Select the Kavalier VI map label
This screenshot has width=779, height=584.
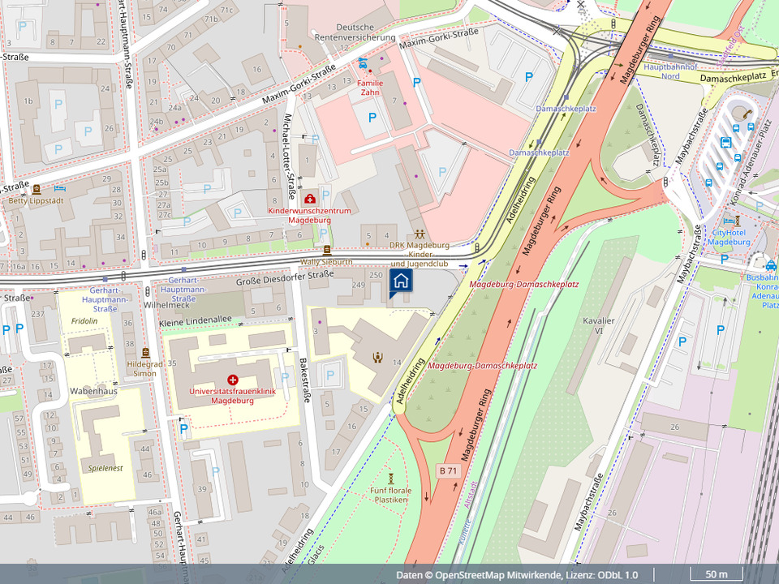pyautogui.click(x=599, y=326)
